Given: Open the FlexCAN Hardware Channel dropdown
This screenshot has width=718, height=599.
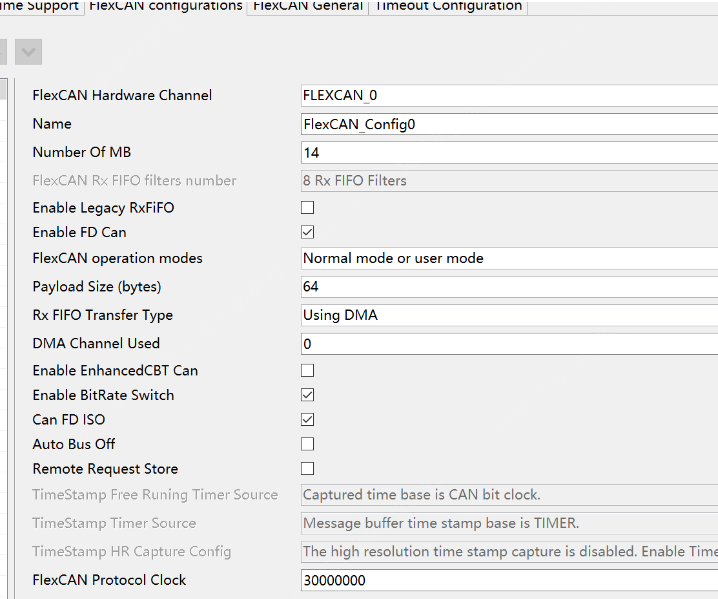Looking at the screenshot, I should (x=509, y=96).
